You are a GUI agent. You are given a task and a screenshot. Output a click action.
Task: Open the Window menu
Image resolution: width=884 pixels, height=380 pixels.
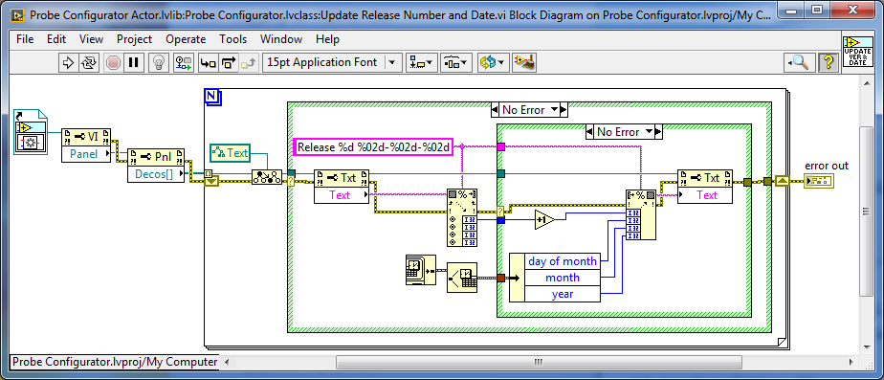(280, 39)
